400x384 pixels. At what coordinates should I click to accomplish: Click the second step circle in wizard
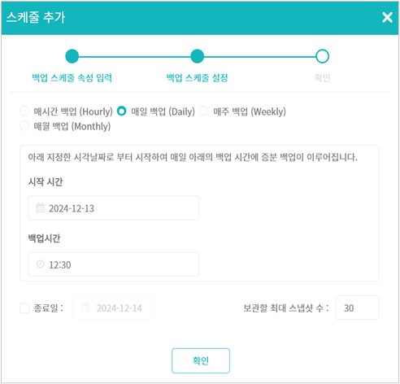coord(197,56)
